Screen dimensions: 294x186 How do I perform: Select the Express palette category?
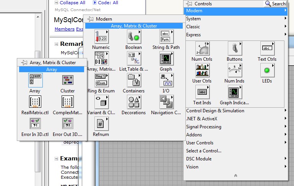click(x=236, y=35)
